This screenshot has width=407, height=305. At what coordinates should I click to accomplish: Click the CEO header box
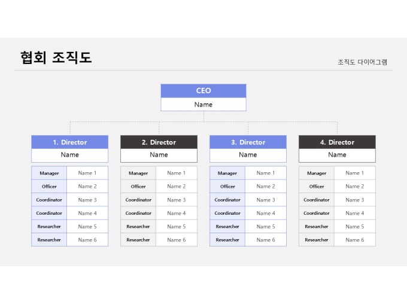[203, 91]
